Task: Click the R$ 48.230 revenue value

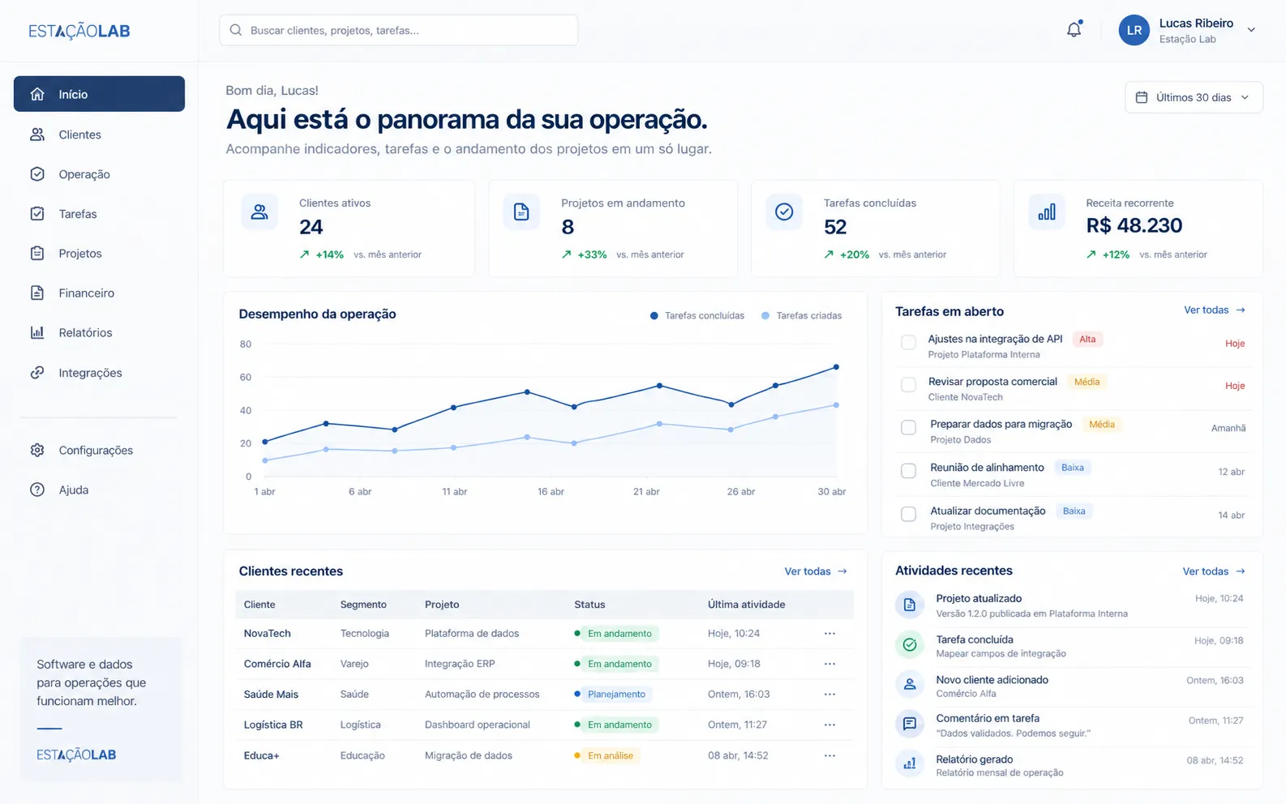Action: click(x=1134, y=225)
